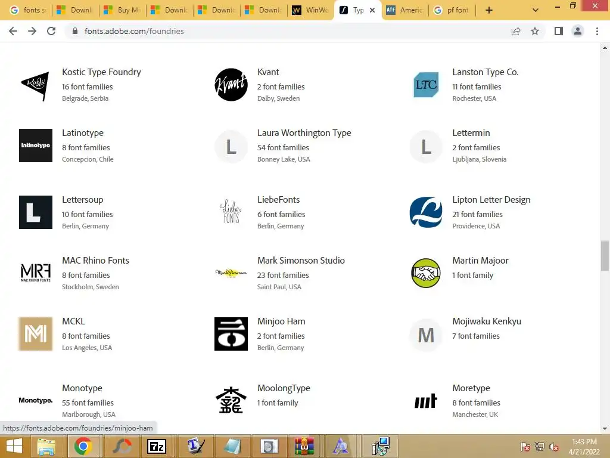Image resolution: width=610 pixels, height=458 pixels.
Task: Click the Minjoo Ham black logo
Action: (x=231, y=334)
